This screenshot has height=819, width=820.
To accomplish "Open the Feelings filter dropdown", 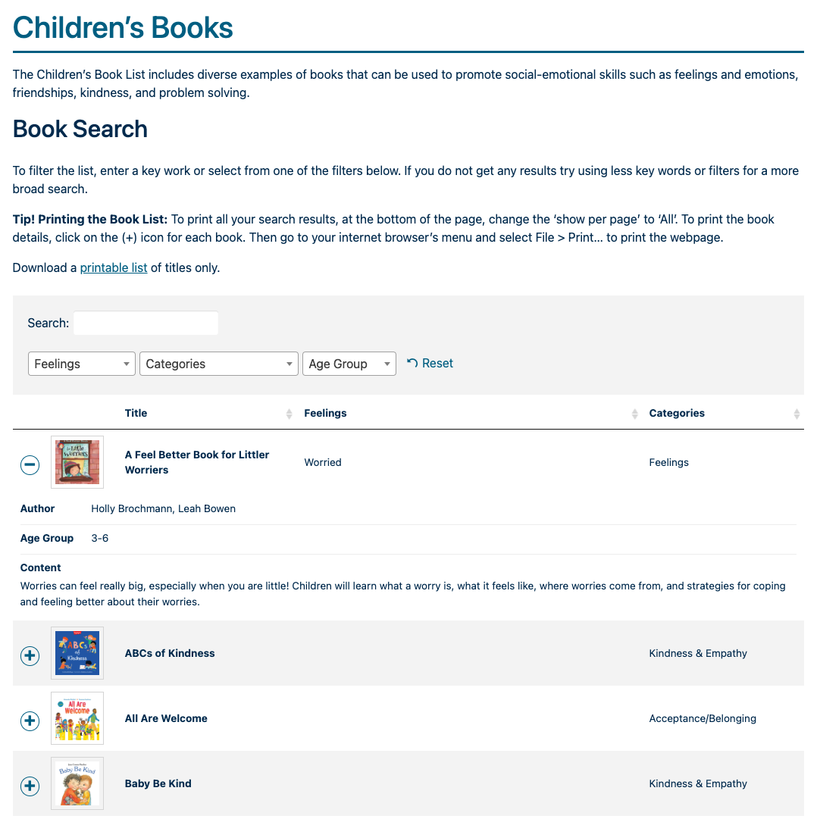I will tap(81, 363).
